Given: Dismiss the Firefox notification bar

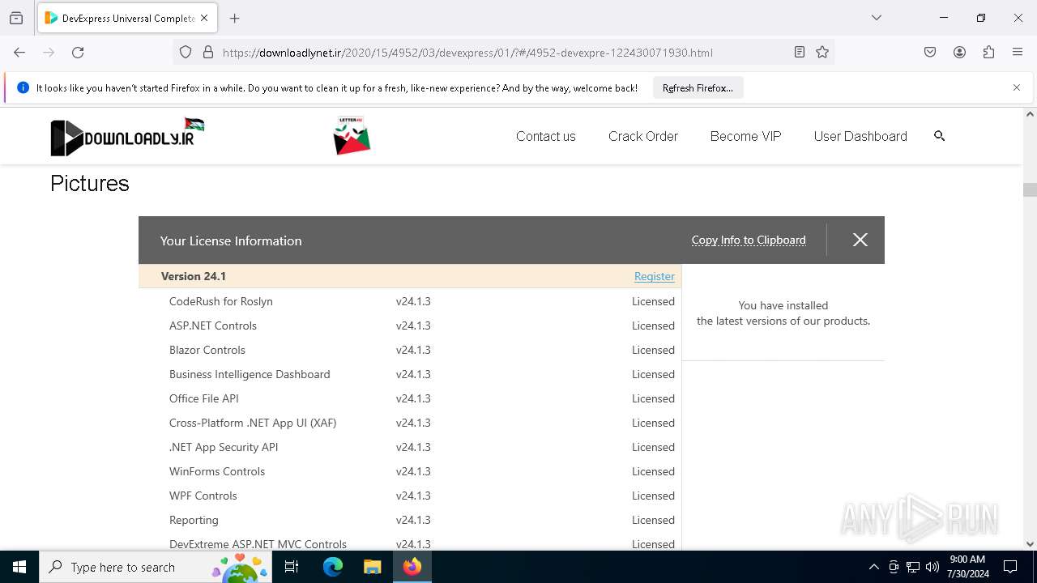Looking at the screenshot, I should point(1017,87).
